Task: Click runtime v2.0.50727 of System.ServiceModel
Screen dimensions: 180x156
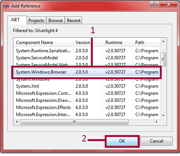Action: point(115,58)
